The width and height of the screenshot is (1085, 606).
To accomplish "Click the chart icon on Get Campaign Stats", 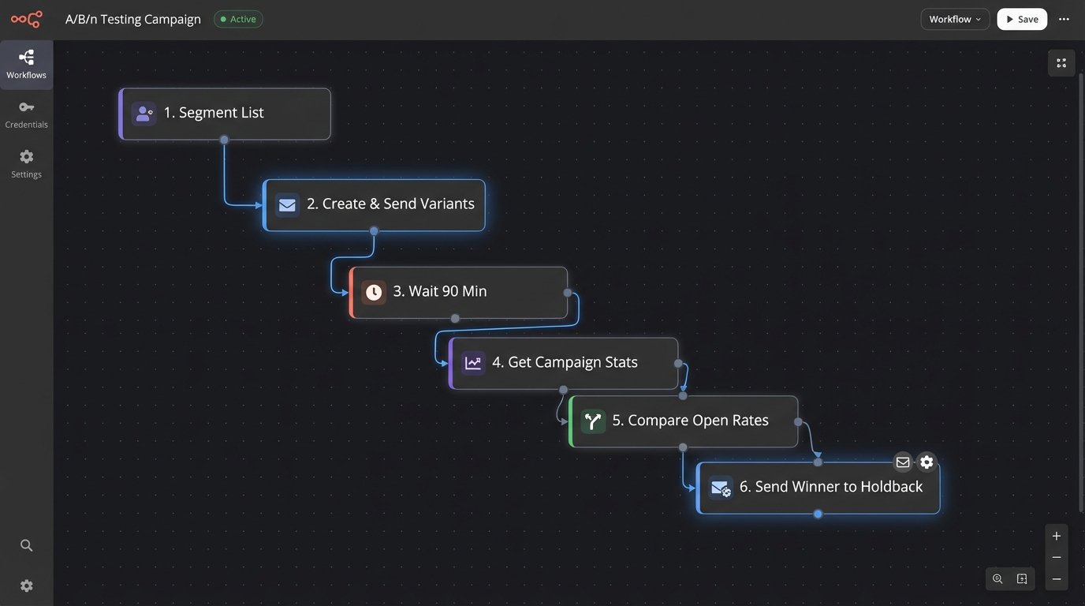I will 472,361.
